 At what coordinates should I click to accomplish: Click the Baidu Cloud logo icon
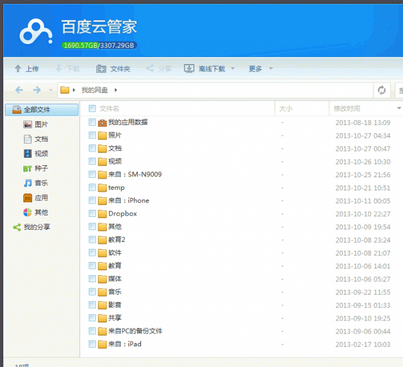[x=36, y=32]
